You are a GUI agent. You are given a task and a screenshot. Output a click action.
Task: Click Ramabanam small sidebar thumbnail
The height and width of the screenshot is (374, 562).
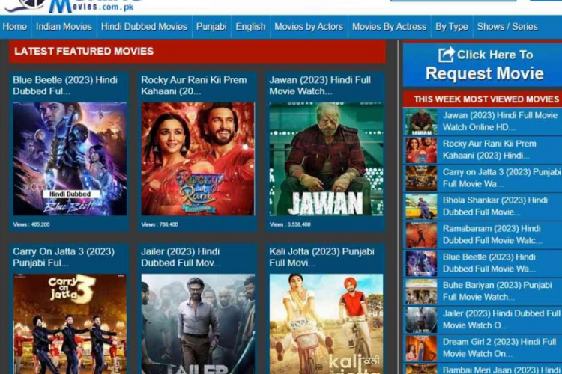click(x=421, y=235)
